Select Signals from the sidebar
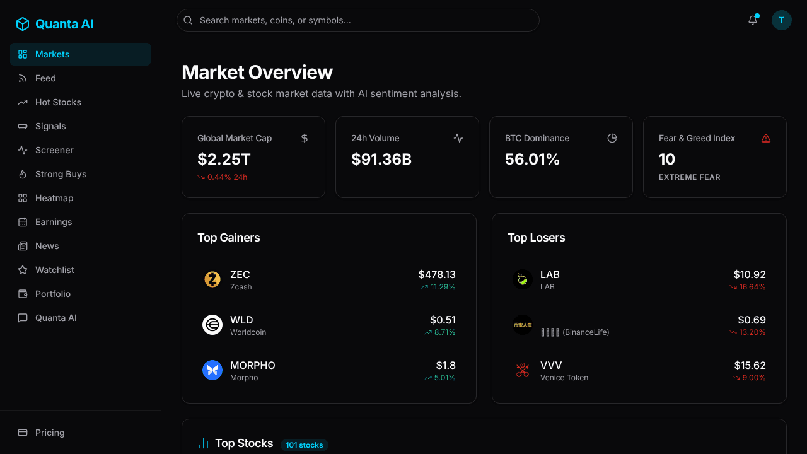The height and width of the screenshot is (454, 807). coord(80,126)
